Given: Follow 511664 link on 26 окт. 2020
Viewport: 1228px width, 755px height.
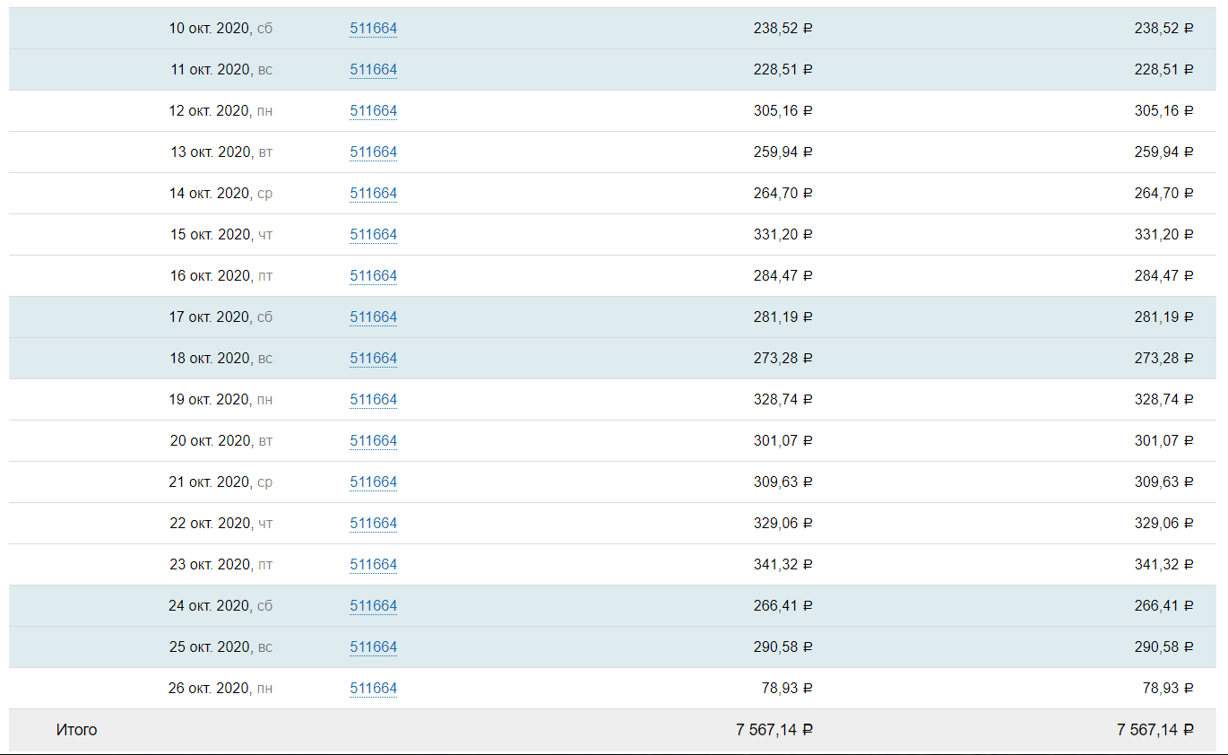Looking at the screenshot, I should (x=373, y=689).
